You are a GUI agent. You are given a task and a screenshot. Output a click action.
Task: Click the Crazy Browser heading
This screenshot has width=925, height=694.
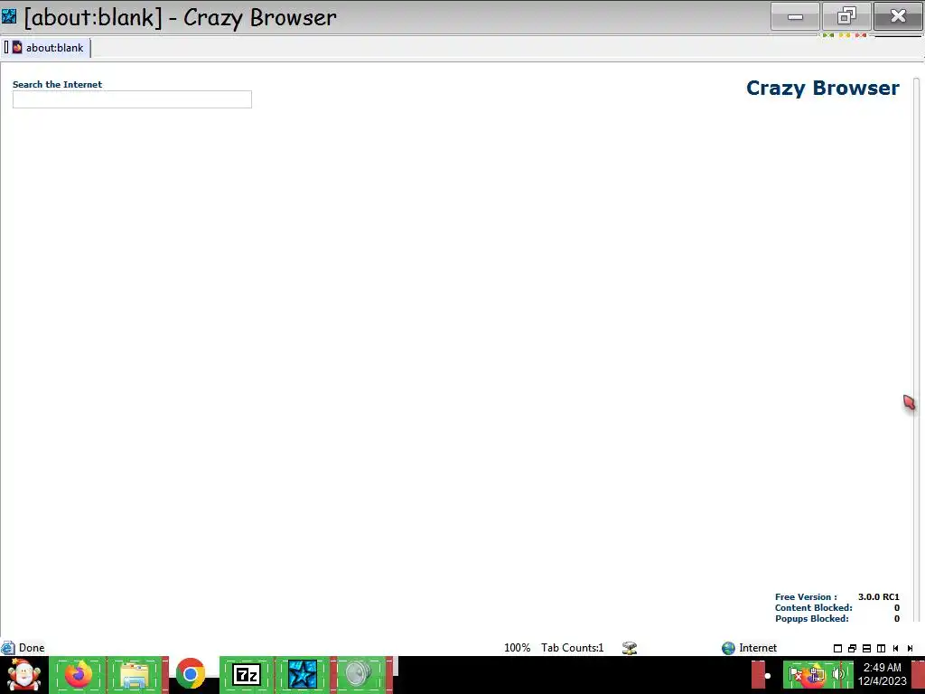tap(823, 88)
